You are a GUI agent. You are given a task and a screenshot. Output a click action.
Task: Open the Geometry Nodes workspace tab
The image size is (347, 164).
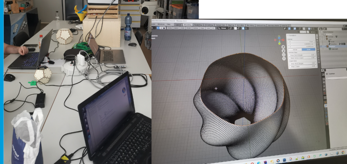[x=273, y=25]
